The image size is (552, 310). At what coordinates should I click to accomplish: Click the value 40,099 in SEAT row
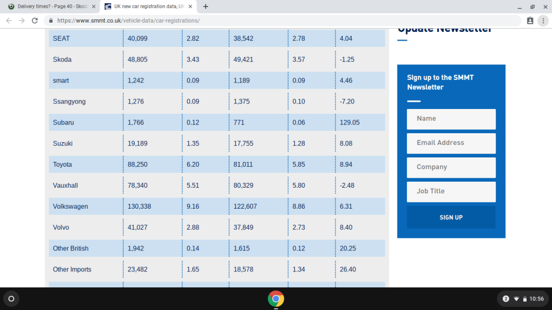point(137,39)
